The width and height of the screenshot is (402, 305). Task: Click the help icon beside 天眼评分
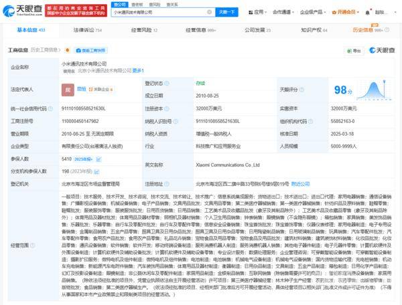pos(301,90)
